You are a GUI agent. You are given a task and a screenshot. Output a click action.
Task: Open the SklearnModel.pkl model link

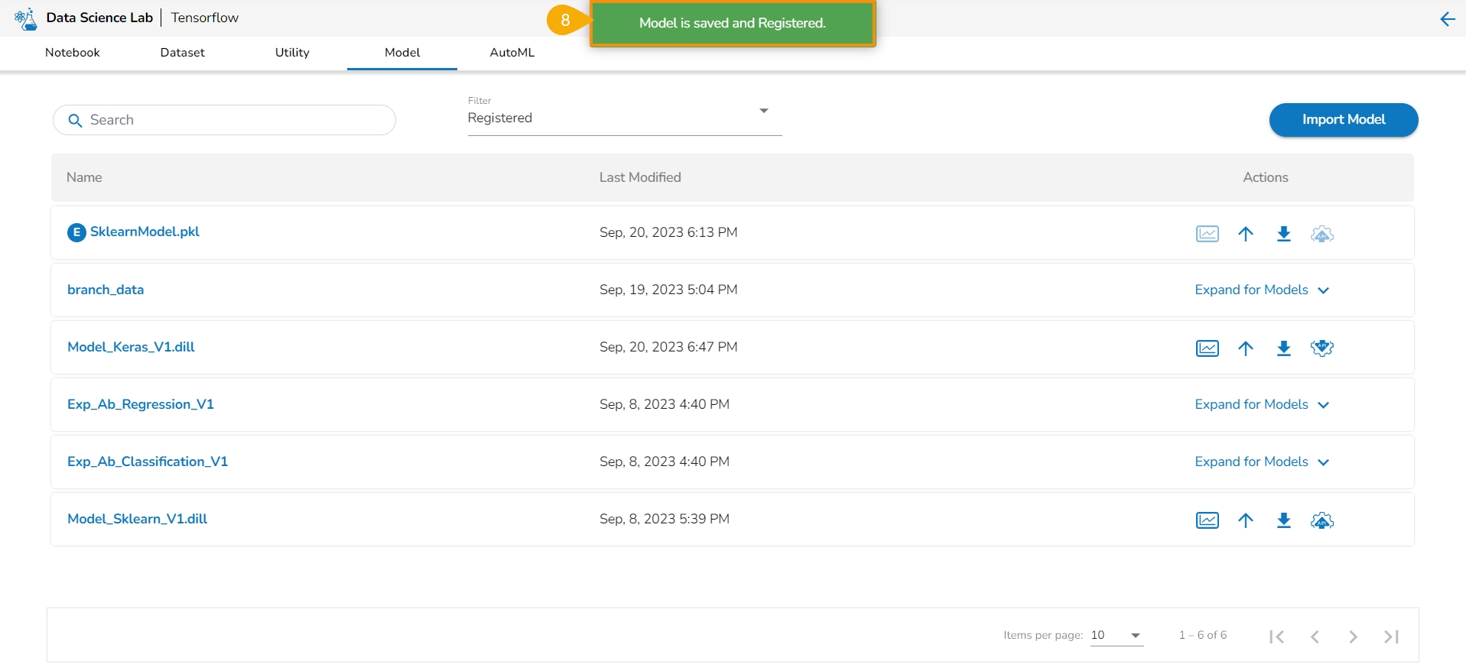pos(145,232)
